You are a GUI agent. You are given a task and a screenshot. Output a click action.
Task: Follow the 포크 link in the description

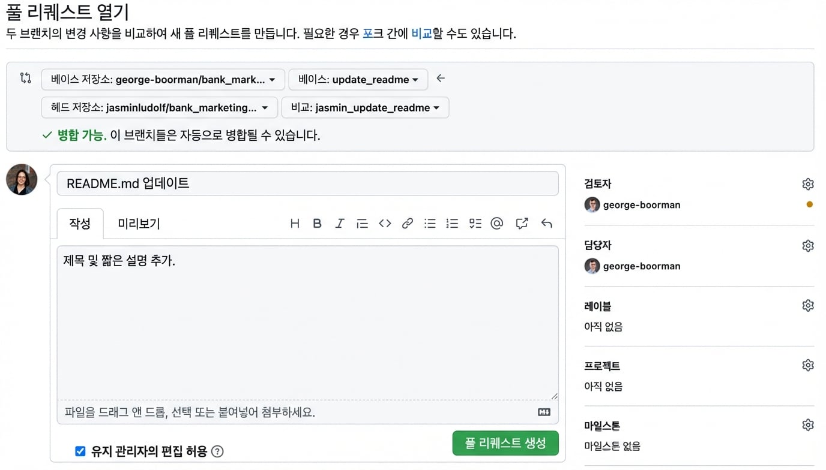pos(368,34)
